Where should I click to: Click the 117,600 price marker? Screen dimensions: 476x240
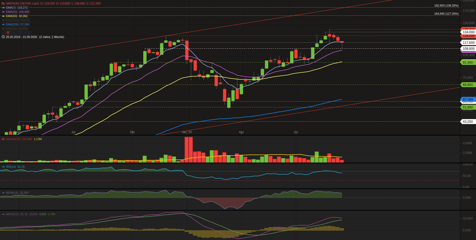click(x=468, y=43)
